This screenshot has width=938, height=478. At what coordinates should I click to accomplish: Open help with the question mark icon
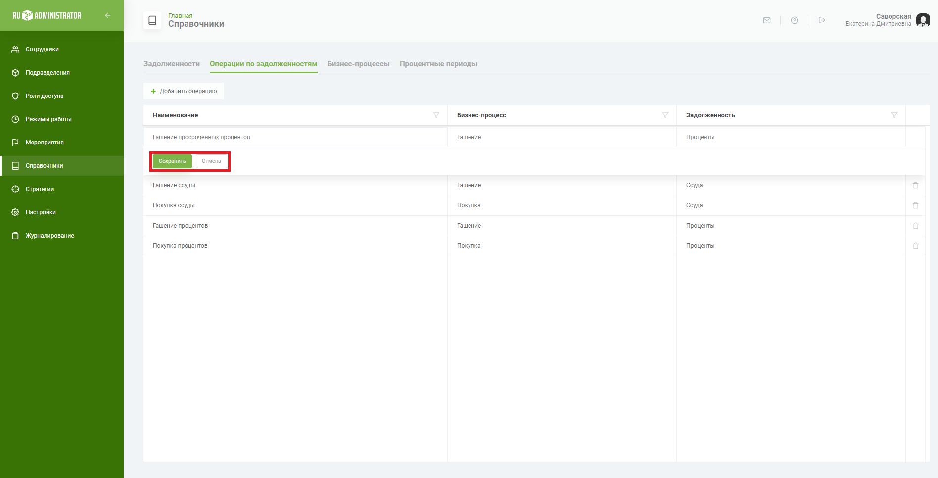point(795,20)
